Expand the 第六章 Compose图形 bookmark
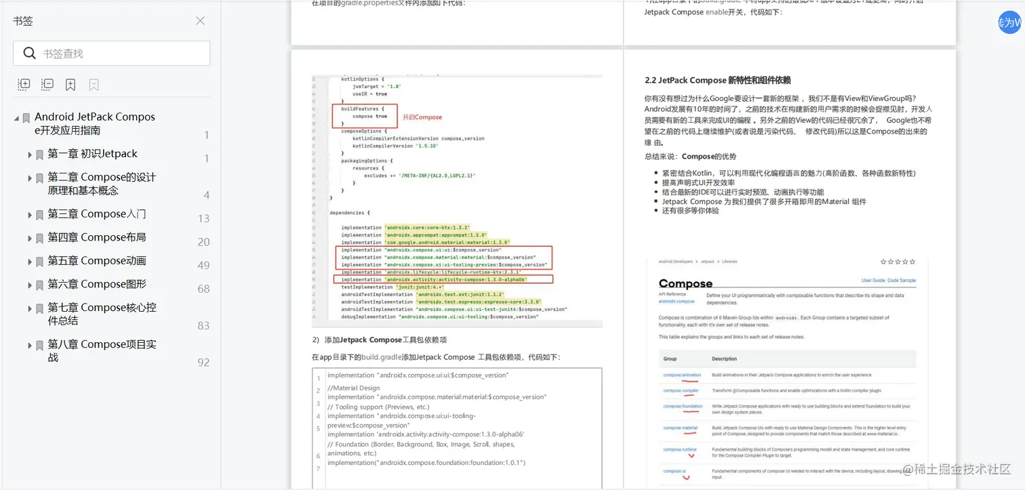The width and height of the screenshot is (1025, 490). 30,285
